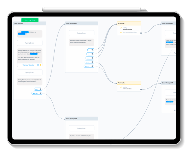
Task: Select the Send Message #3 node header
Action: [x=82, y=23]
